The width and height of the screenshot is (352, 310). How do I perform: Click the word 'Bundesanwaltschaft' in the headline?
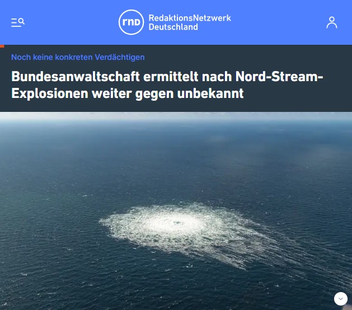[76, 77]
